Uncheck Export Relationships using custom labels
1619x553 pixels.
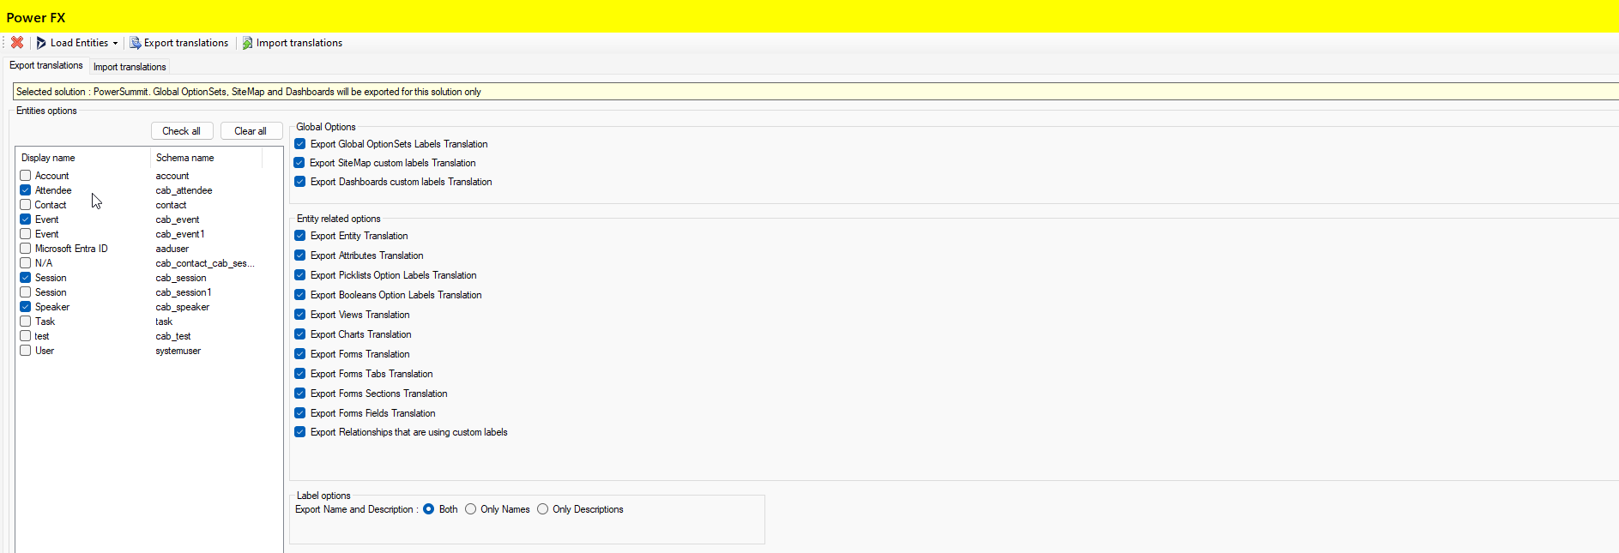pos(300,432)
